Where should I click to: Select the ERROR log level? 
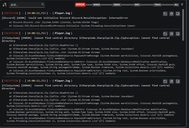(80, 5)
